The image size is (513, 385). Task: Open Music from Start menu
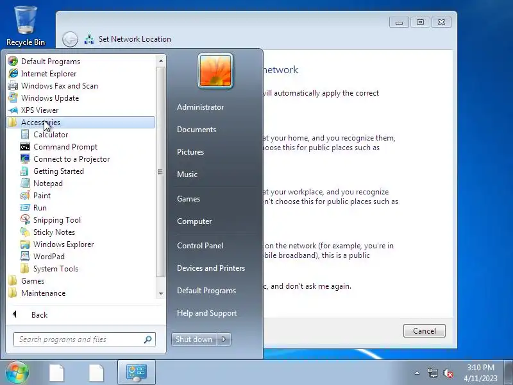click(x=187, y=174)
